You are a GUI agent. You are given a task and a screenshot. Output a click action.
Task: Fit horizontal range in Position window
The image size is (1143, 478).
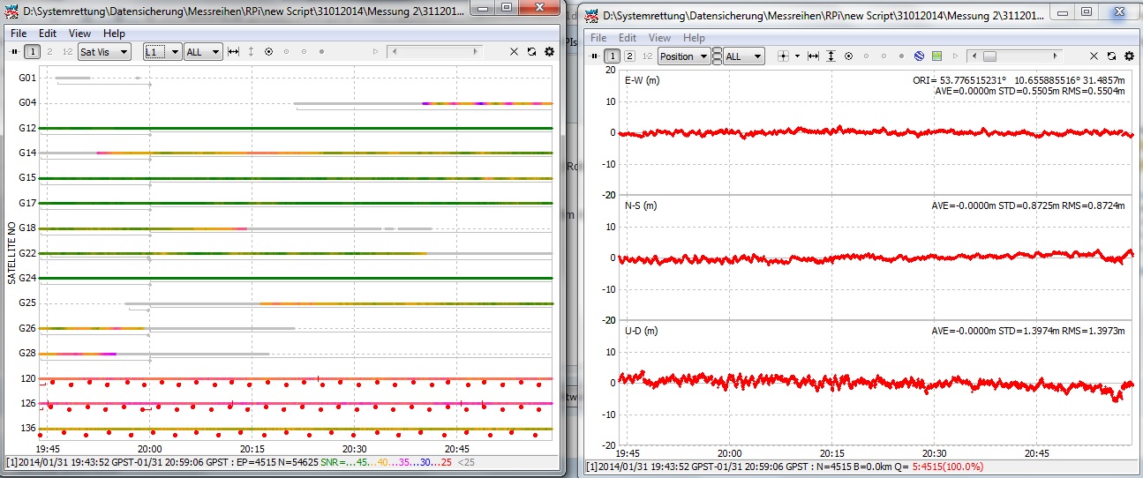(813, 56)
